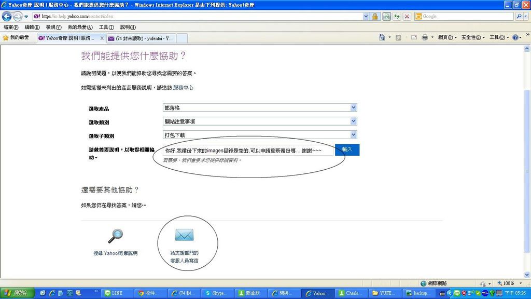This screenshot has width=531, height=299.
Task: Toggle the Compatibility View icon
Action: pyautogui.click(x=386, y=16)
